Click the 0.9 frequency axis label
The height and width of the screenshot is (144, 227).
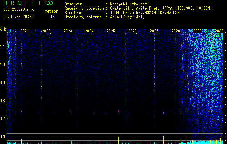pos(3,83)
